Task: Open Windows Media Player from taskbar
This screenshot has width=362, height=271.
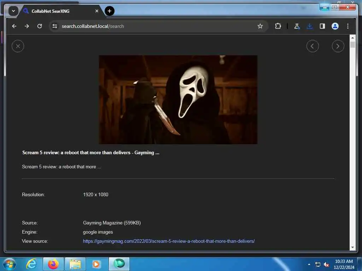Action: click(x=96, y=264)
